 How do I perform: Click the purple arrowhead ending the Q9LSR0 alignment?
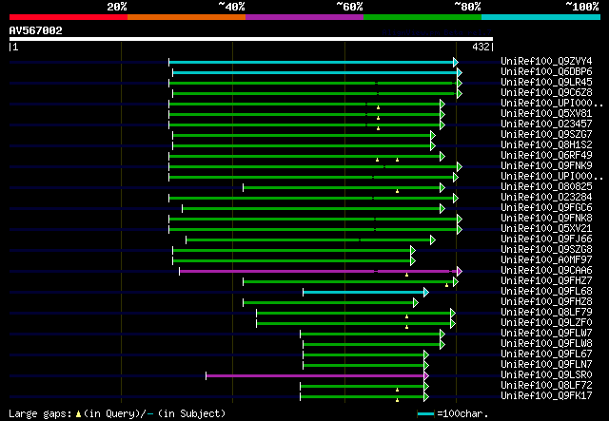426,376
